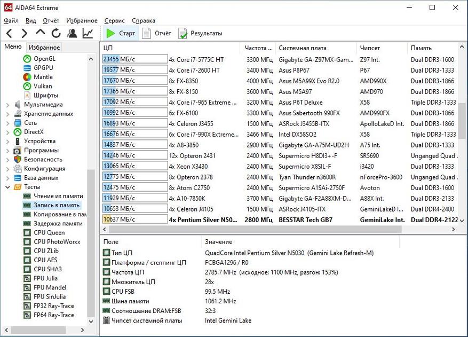The image size is (468, 337).
Task: Expand the Конфигурация node
Action: [x=7, y=169]
